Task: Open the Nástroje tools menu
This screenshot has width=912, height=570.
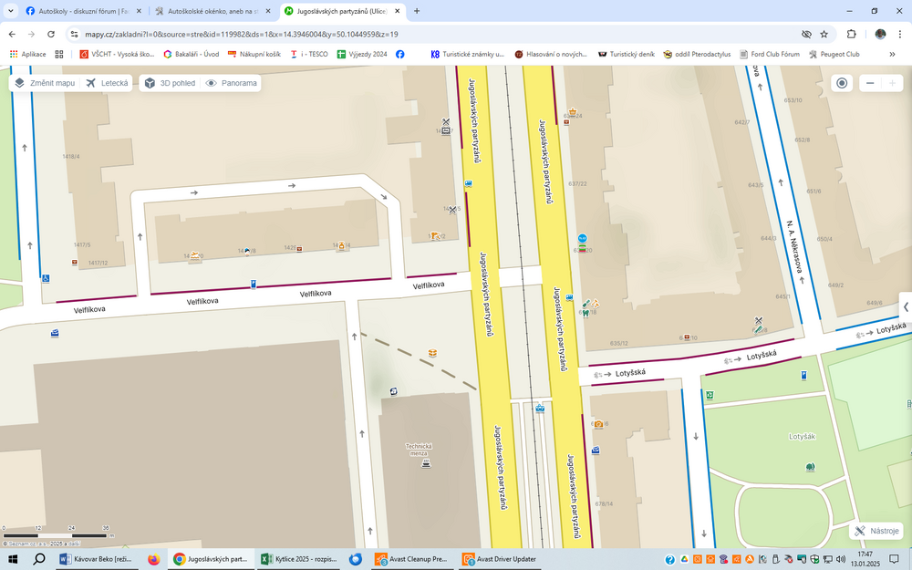Action: (876, 531)
